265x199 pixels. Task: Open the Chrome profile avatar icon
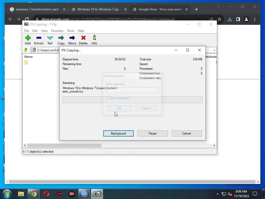coord(246,19)
